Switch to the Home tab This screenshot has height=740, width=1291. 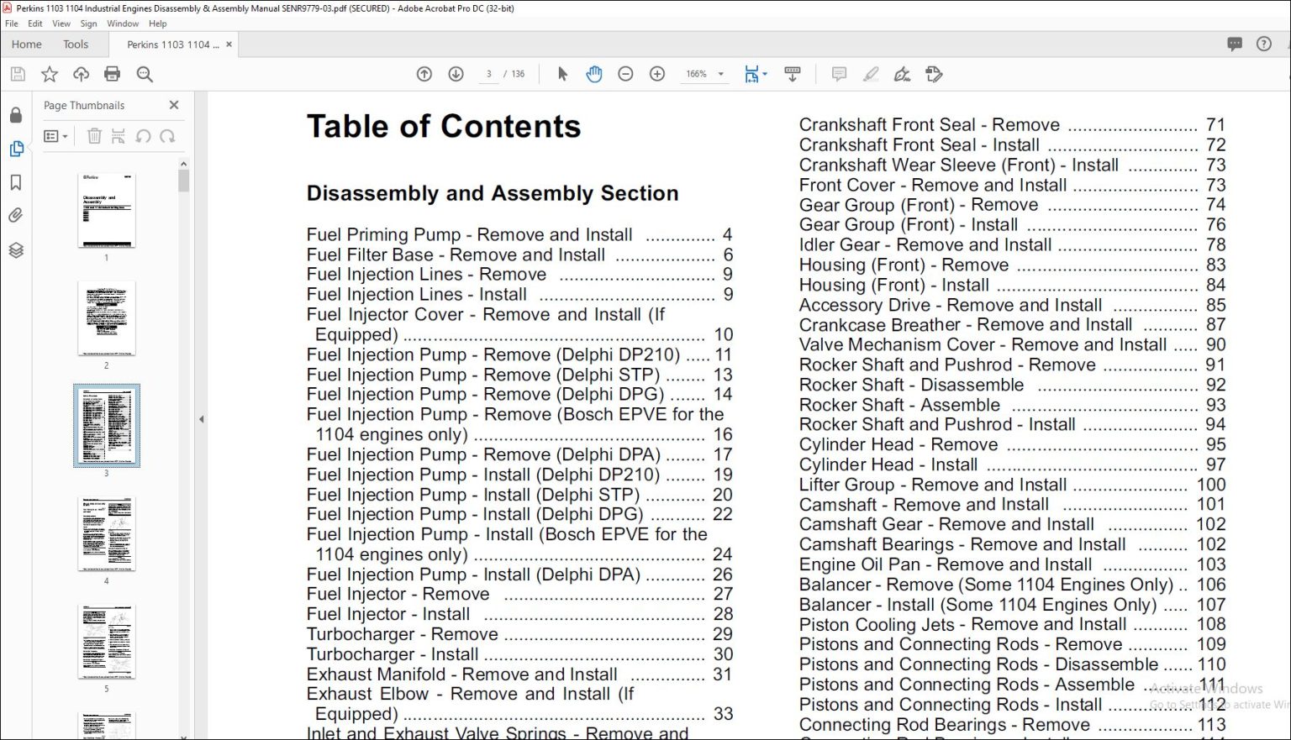coord(27,45)
